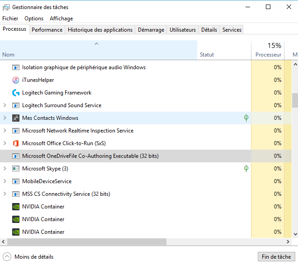Expand the Microsoft Skype (3) group
This screenshot has width=298, height=265.
click(5, 169)
